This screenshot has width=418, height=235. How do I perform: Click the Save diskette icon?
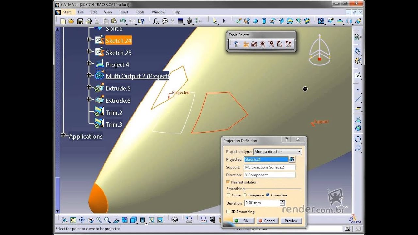tap(80, 21)
